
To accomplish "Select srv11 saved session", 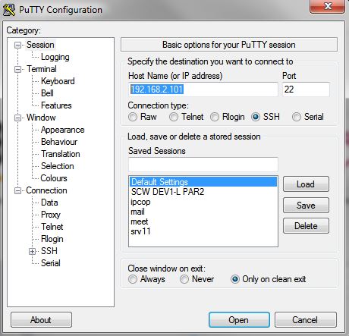I will click(203, 231).
